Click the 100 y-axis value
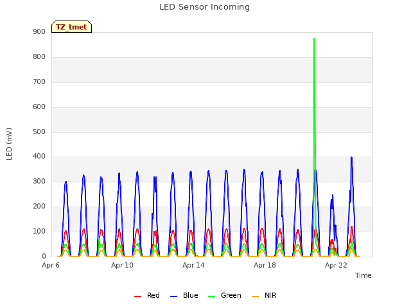This screenshot has height=308, width=411. coord(39,232)
